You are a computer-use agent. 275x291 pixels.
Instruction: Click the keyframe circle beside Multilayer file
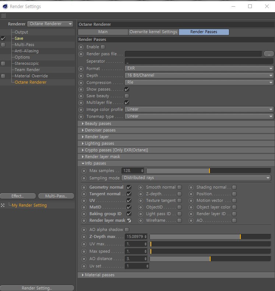coord(81,103)
